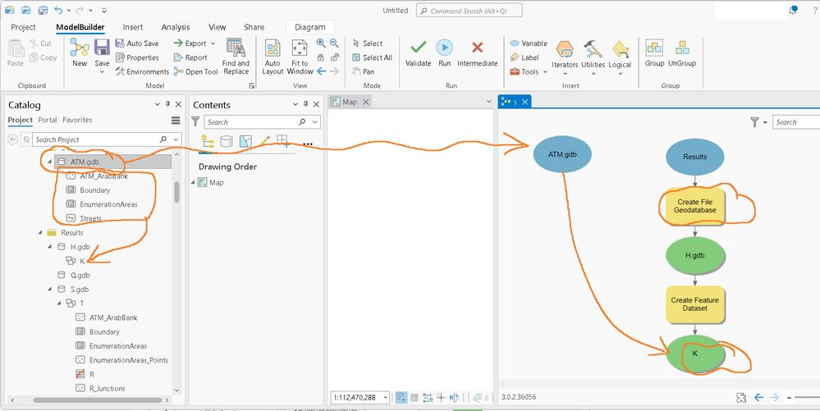Open Find and Replace
820x411 pixels.
coord(236,57)
